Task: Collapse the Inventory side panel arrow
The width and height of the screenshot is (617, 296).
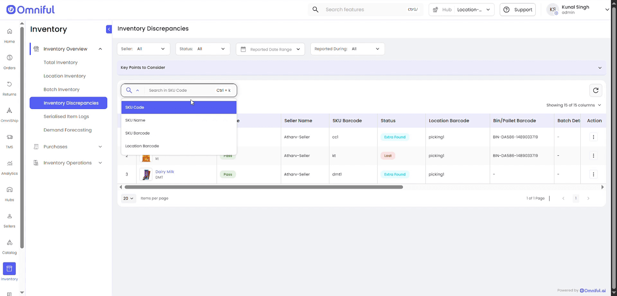Action: click(109, 29)
